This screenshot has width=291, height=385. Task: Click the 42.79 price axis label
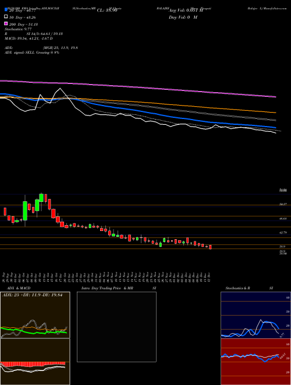coord(283,232)
